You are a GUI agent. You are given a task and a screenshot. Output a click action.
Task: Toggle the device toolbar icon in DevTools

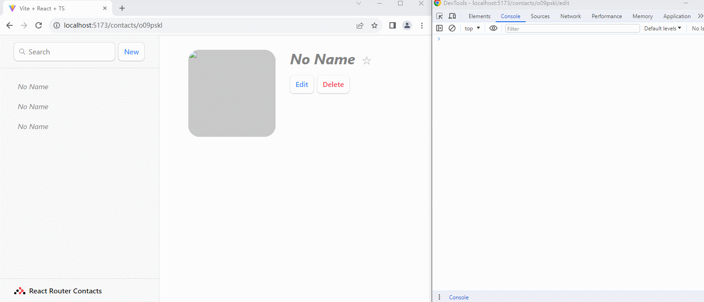point(452,16)
